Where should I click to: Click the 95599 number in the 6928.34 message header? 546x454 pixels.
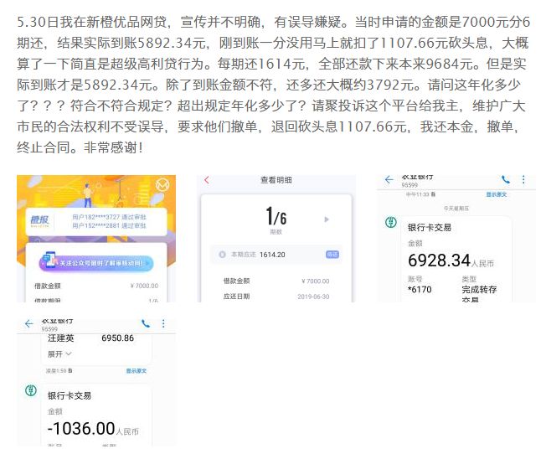[x=409, y=185]
